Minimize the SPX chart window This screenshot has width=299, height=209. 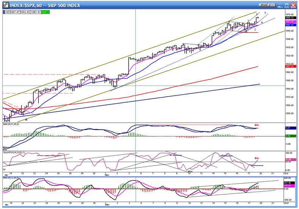(x=280, y=5)
